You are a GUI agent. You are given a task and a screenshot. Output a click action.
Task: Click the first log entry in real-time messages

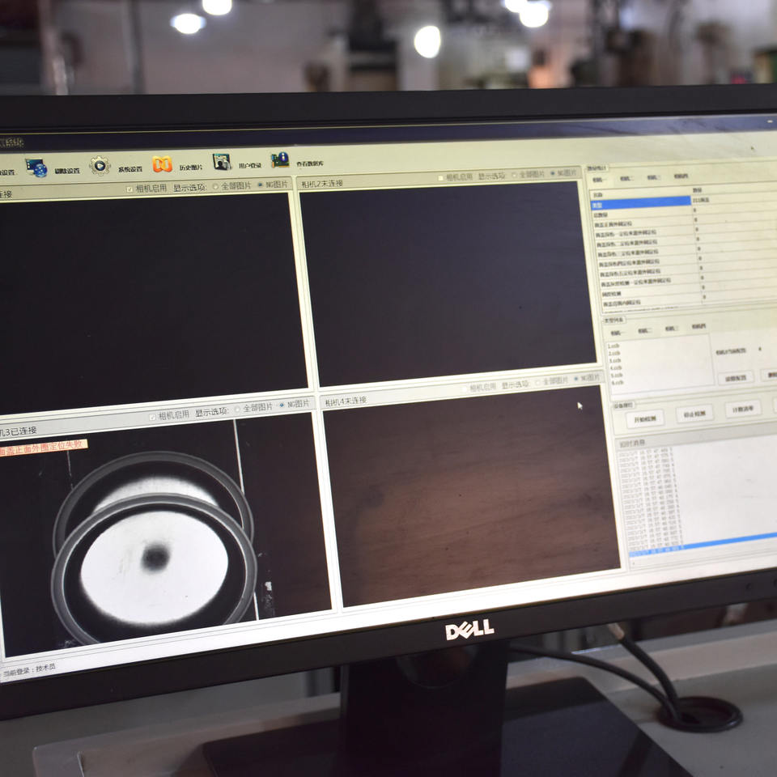644,452
